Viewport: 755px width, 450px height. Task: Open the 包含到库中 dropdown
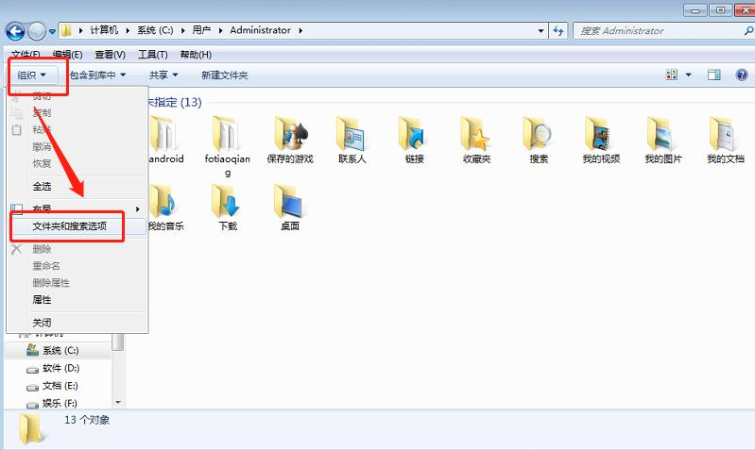(x=98, y=75)
